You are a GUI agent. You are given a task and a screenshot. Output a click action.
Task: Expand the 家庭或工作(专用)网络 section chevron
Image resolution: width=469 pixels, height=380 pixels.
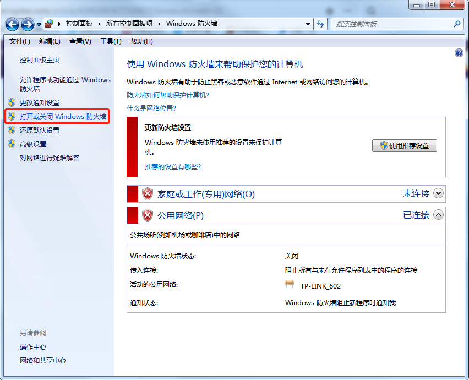[x=439, y=193]
